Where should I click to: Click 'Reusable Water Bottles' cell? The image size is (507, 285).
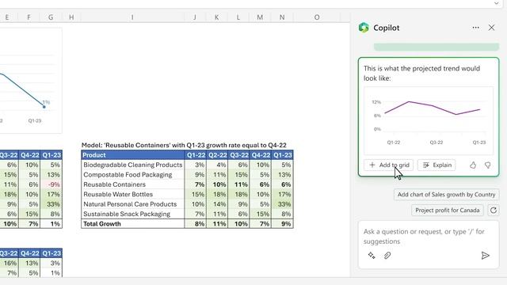(132, 194)
